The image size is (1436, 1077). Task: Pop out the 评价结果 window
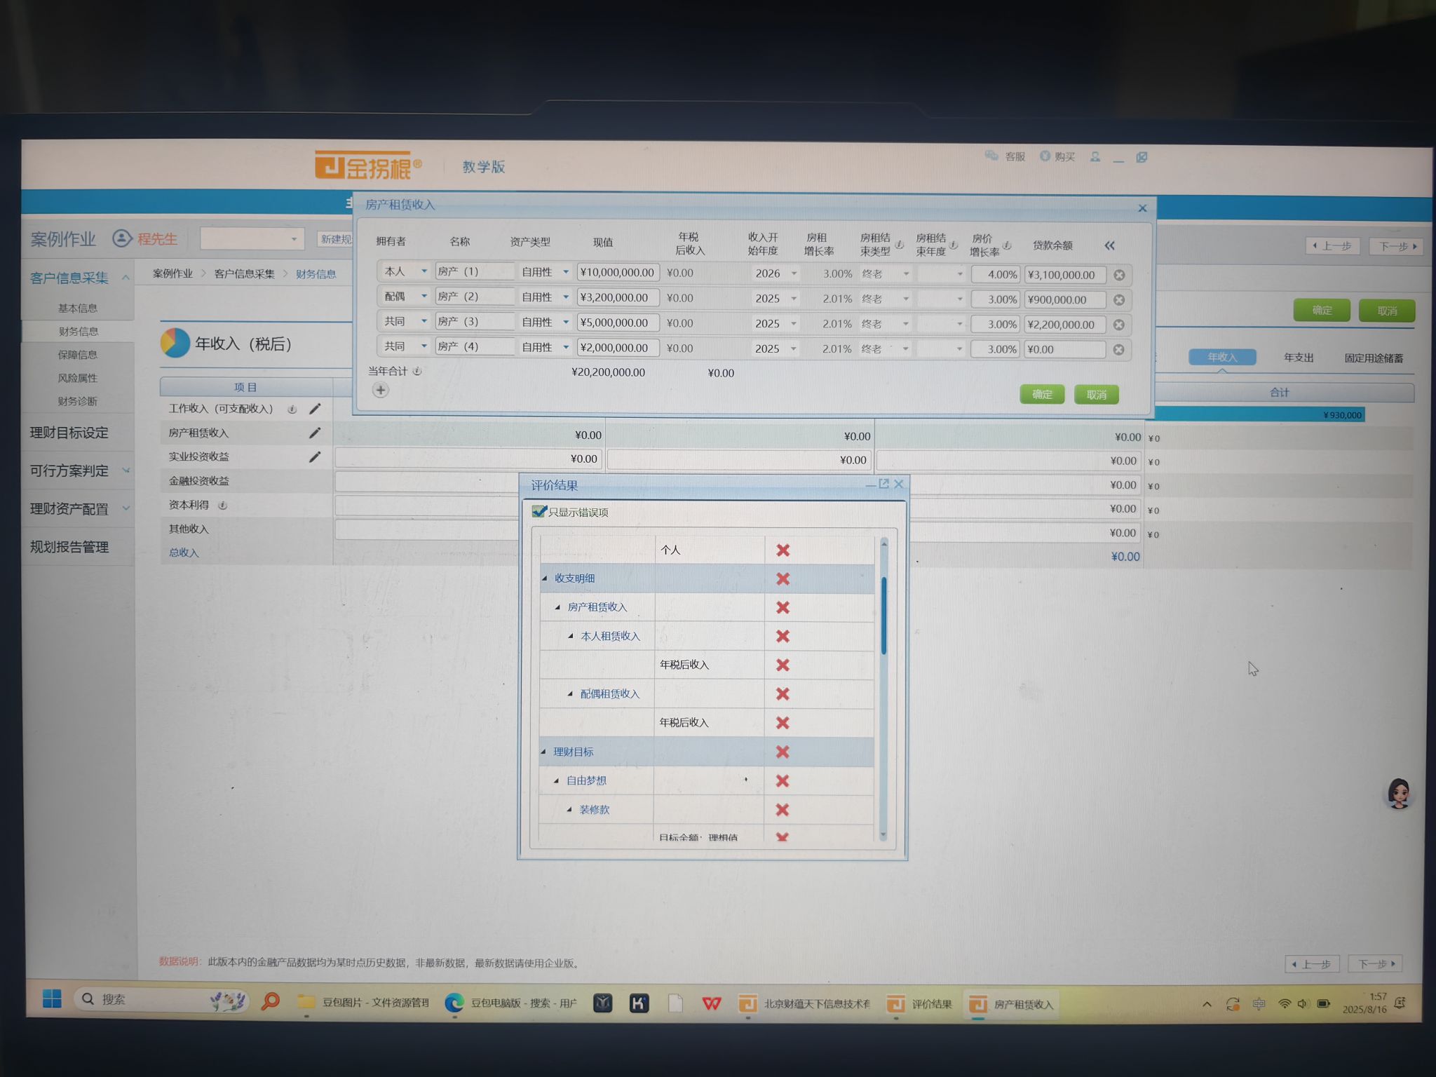click(x=883, y=484)
